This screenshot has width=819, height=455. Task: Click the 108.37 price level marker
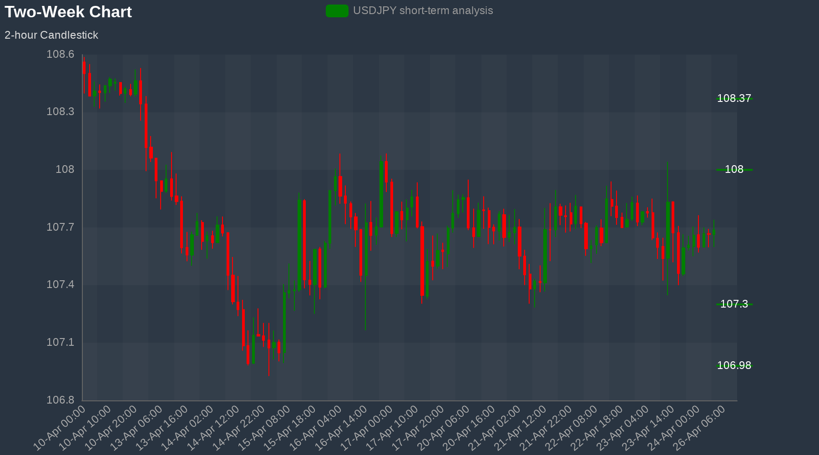pyautogui.click(x=733, y=99)
